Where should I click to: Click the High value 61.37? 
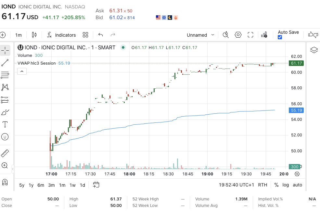coord(116,199)
